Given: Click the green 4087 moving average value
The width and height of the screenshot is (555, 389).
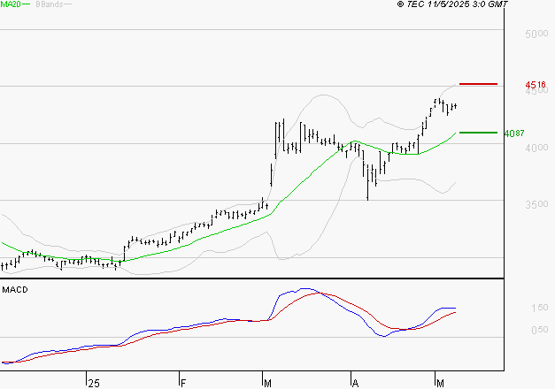Looking at the screenshot, I should [x=514, y=133].
